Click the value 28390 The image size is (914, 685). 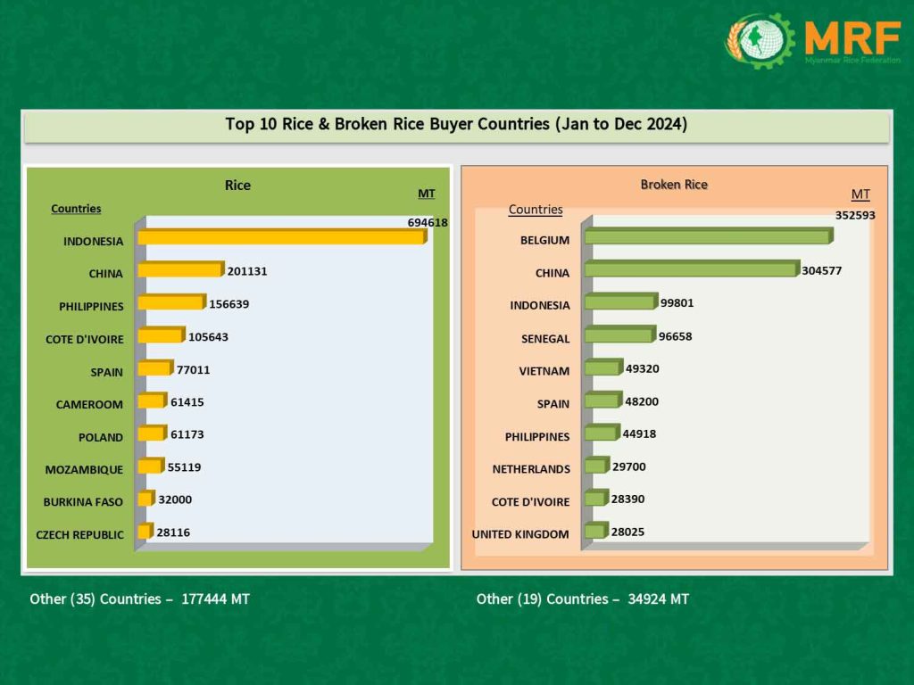coord(627,499)
